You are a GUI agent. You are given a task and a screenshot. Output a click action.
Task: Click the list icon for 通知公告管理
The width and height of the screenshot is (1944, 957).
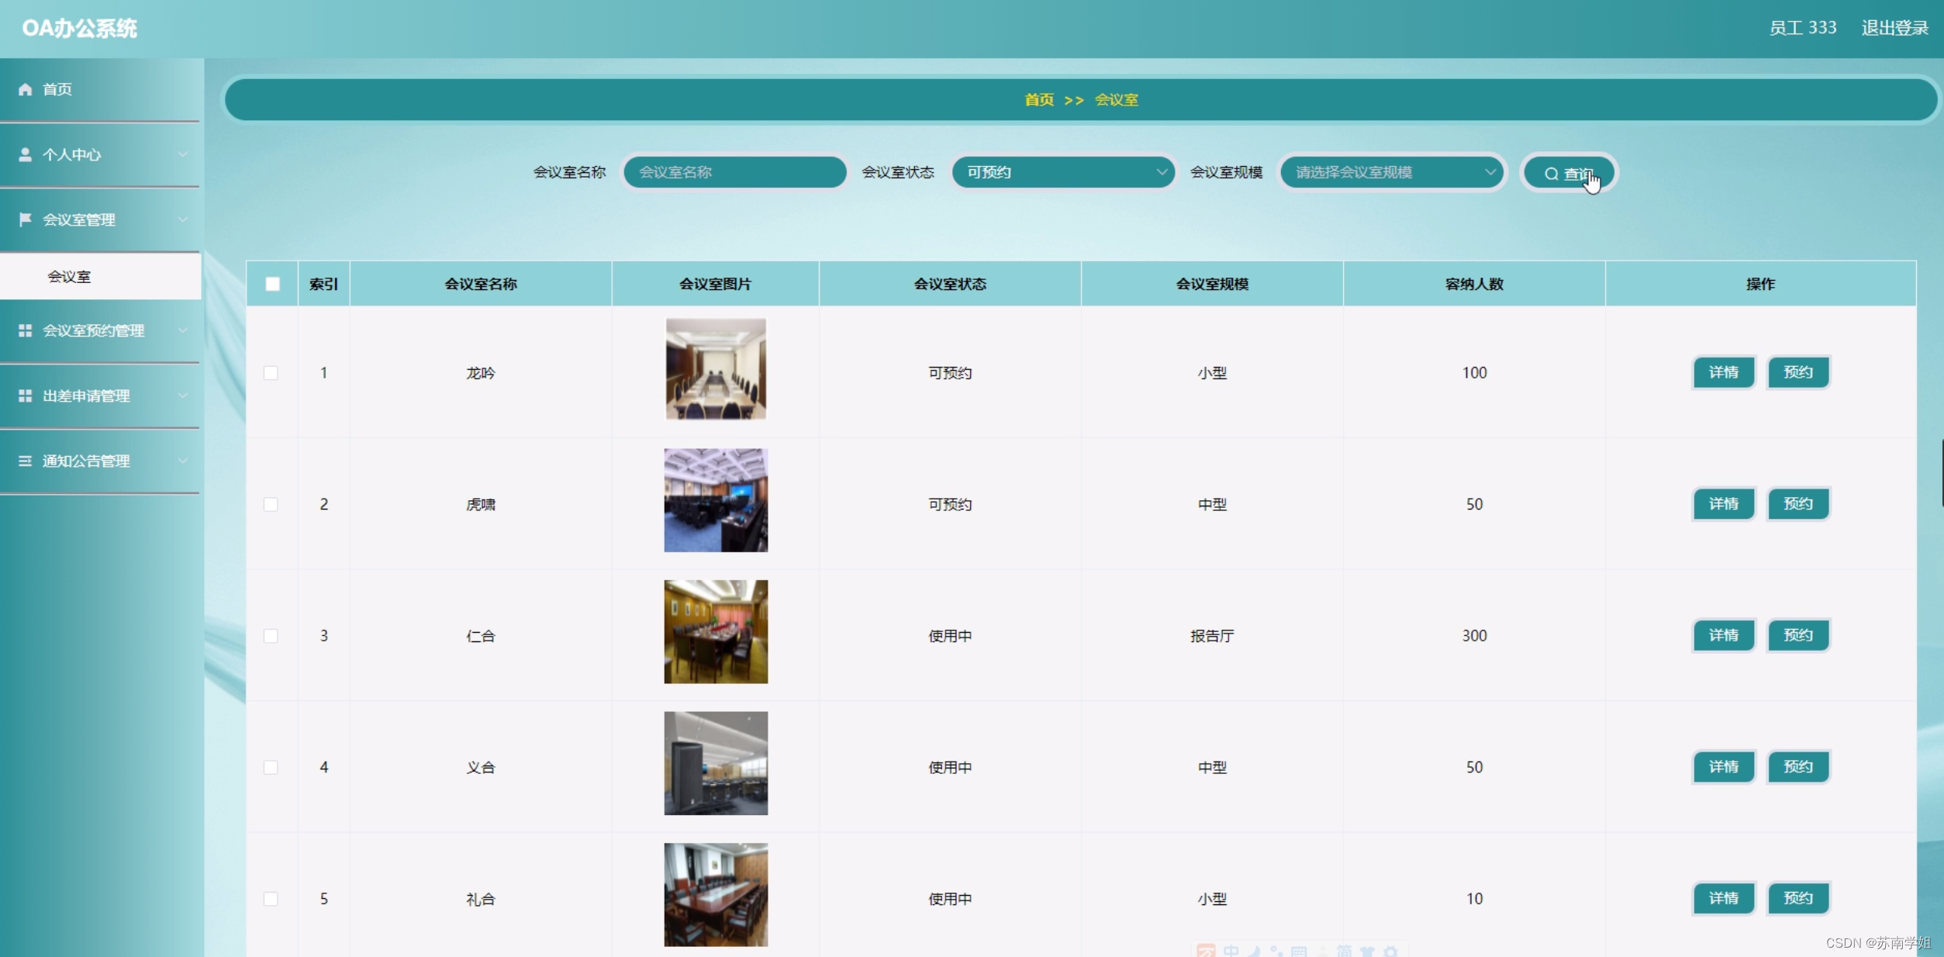click(25, 461)
